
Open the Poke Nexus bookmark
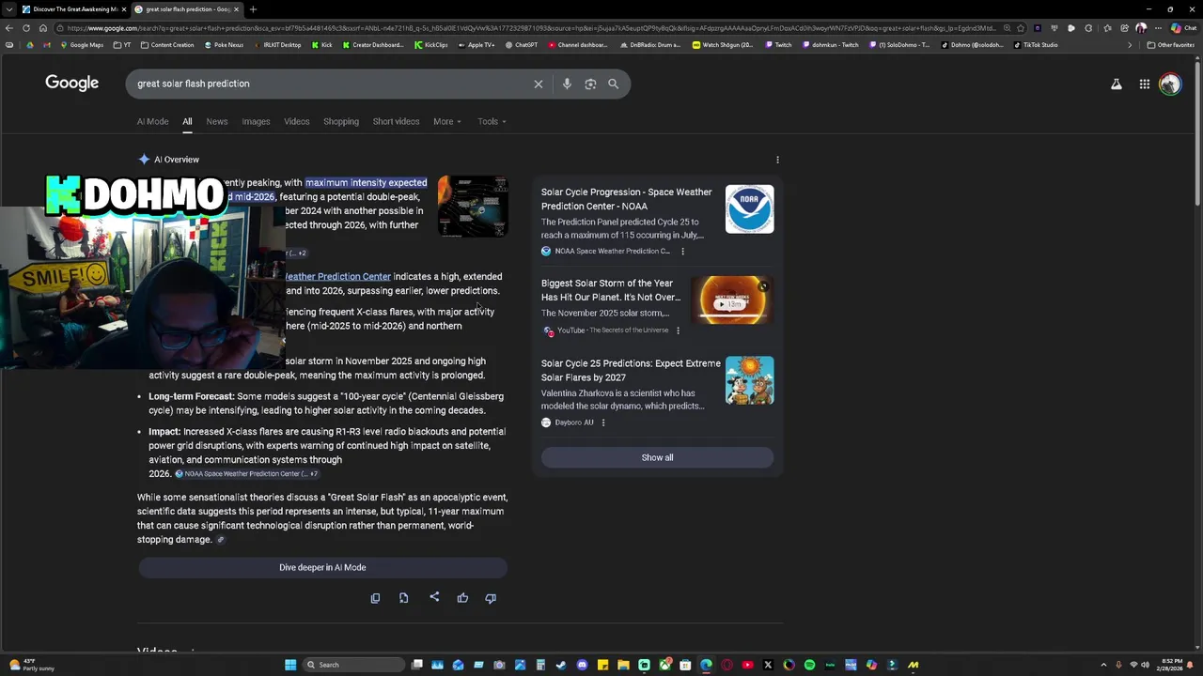click(x=224, y=44)
